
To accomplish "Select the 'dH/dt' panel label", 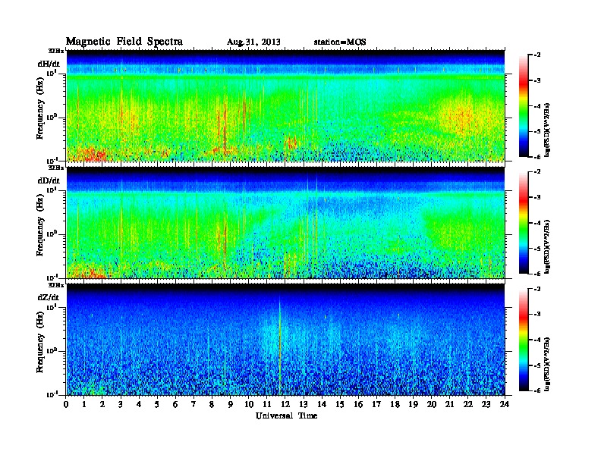I will tap(49, 64).
